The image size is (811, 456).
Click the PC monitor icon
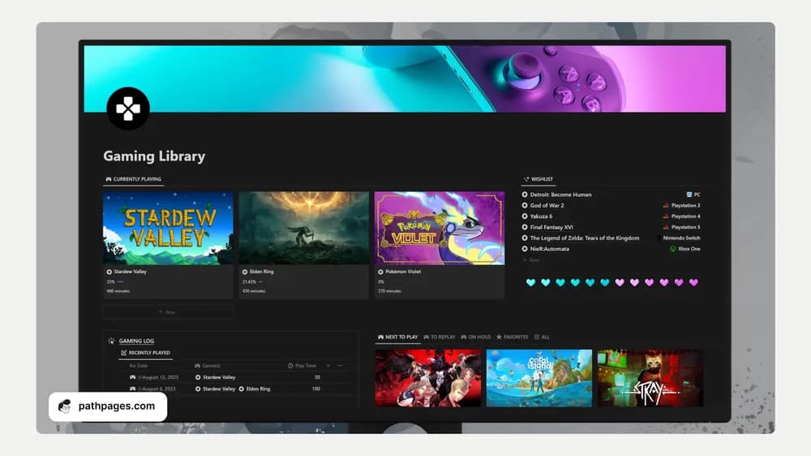tap(689, 194)
